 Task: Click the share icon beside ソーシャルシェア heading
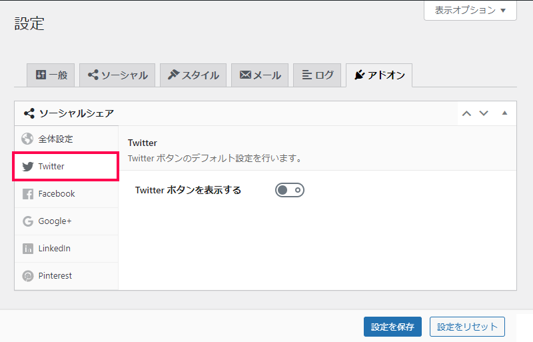[x=29, y=113]
